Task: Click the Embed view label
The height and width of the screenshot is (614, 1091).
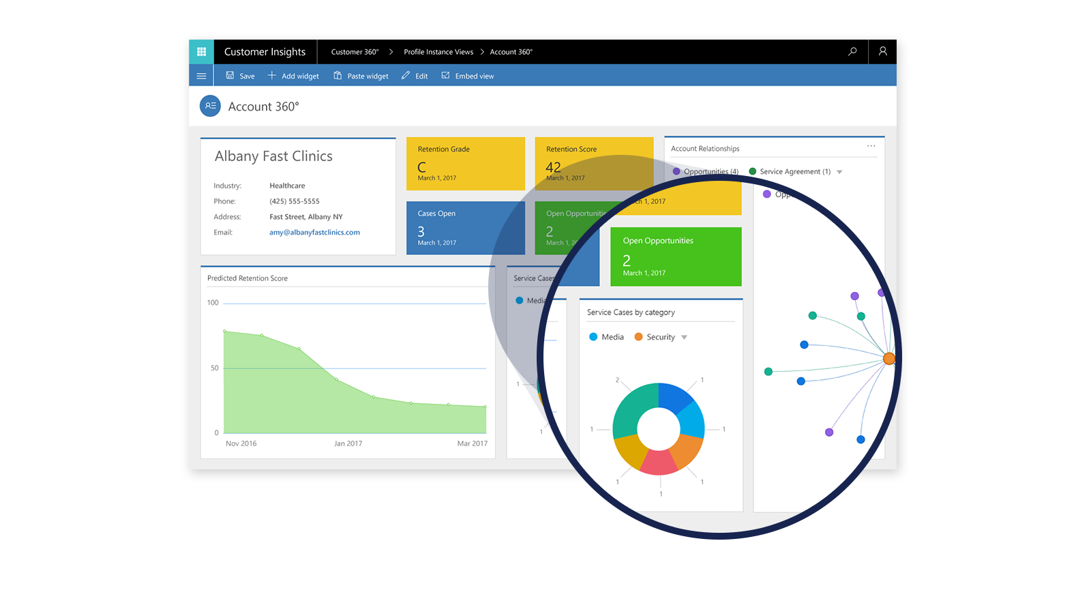Action: click(x=475, y=76)
